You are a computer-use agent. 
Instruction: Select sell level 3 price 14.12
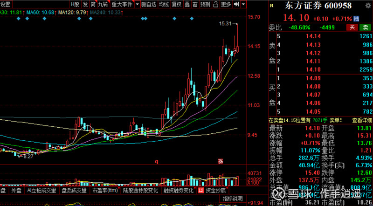click(x=313, y=53)
